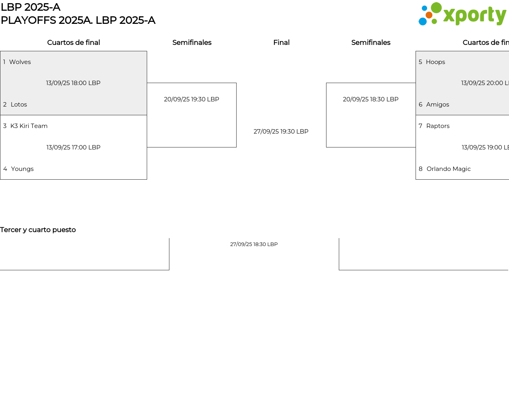This screenshot has height=413, width=509.
Task: Open the Amigos team entry
Action: coord(437,105)
